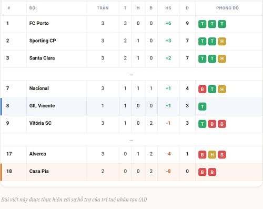This screenshot has height=209, width=263.
Task: Click Alverca's yellow H form badge
Action: [212, 155]
